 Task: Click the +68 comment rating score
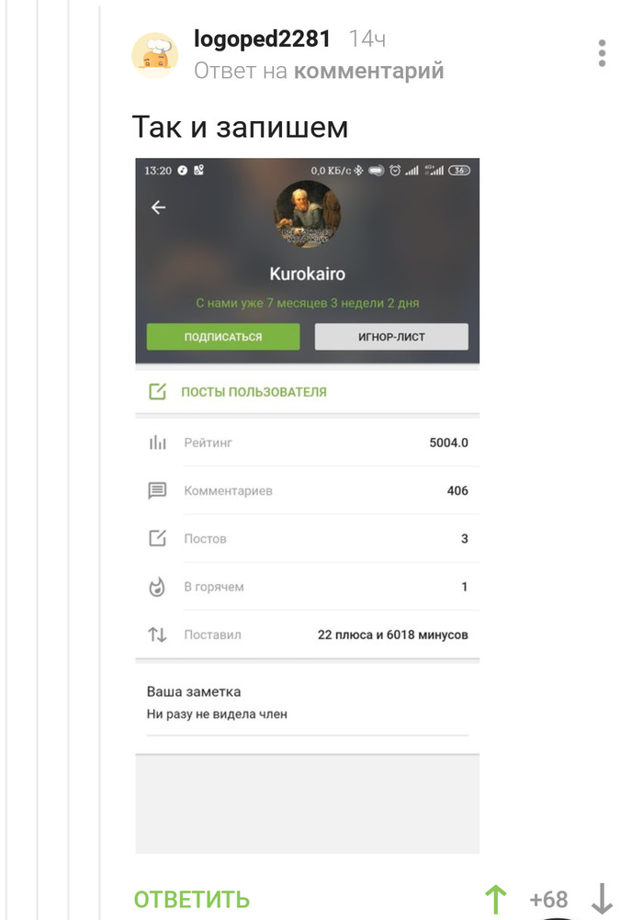click(548, 900)
